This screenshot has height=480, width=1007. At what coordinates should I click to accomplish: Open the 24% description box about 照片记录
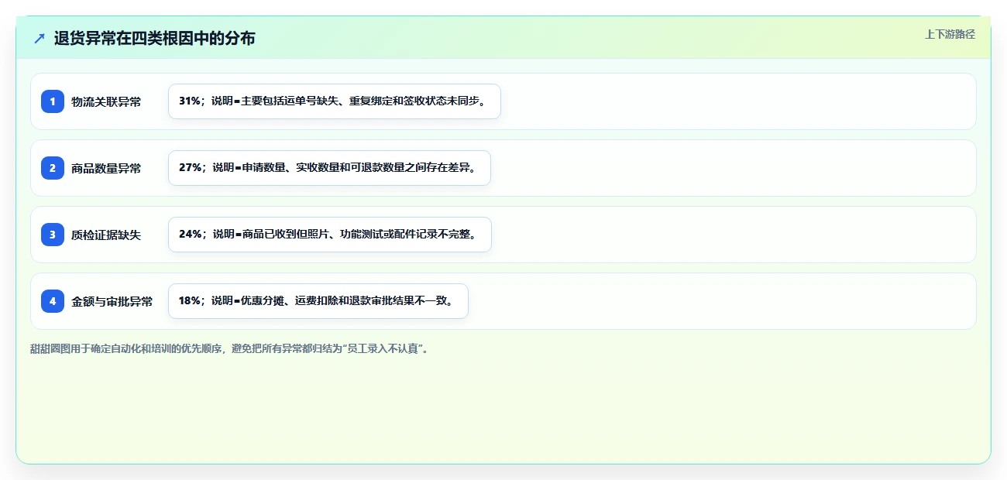tap(330, 235)
